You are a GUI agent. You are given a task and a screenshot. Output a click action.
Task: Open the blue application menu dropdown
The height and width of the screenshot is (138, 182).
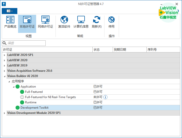[10, 11]
